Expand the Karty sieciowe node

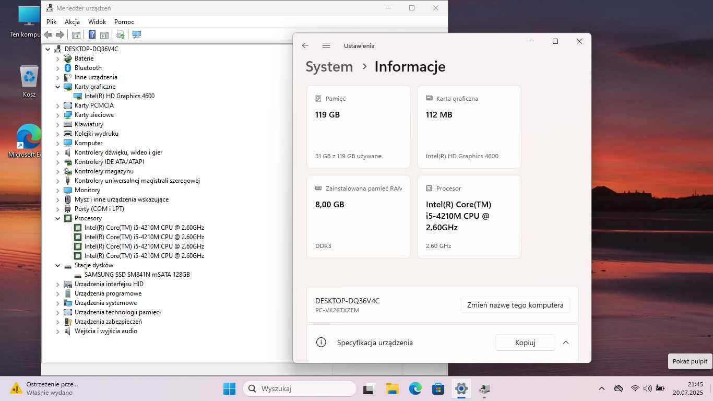(x=58, y=115)
